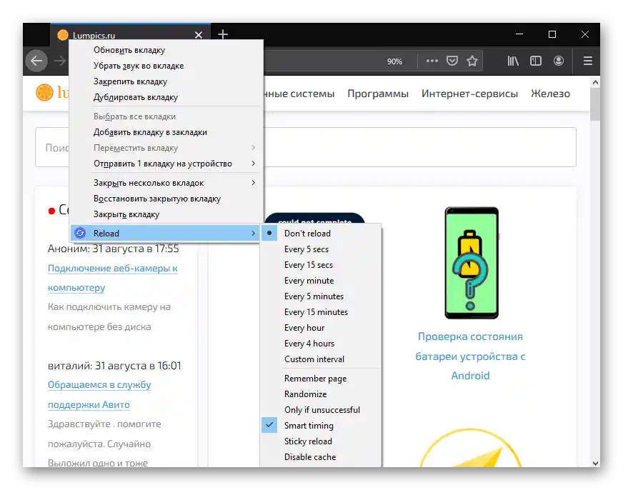Click the vertical scrollbar thumb

point(595,104)
